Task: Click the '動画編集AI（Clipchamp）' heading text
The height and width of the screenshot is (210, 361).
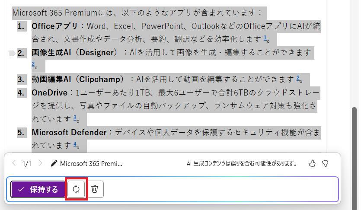Action: [78, 80]
